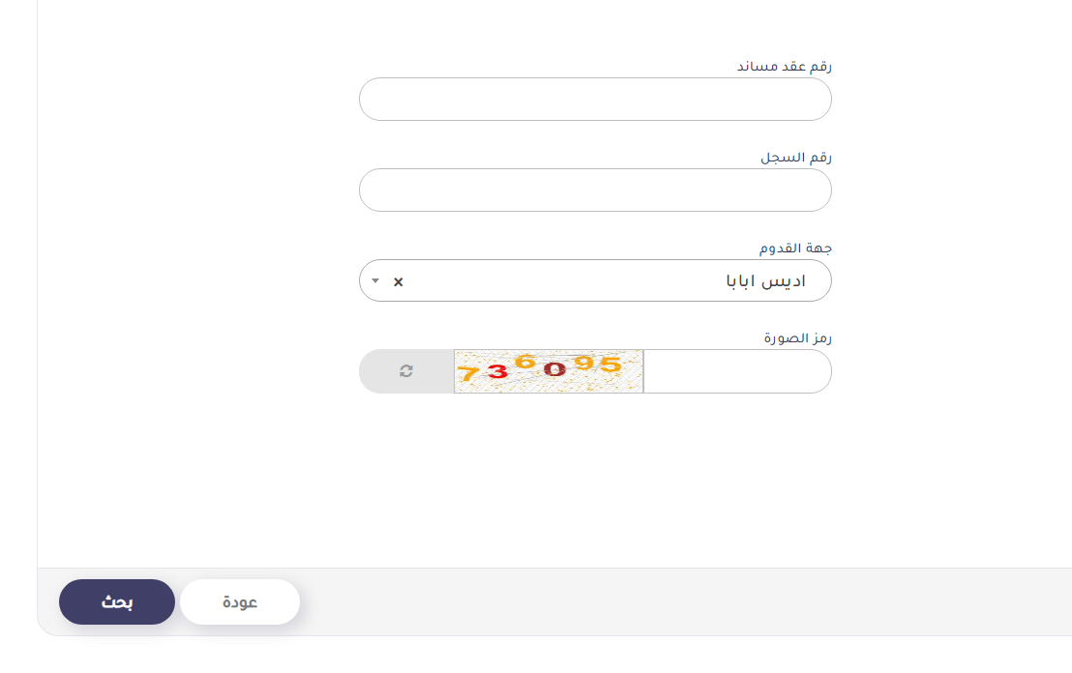
Task: Expand the جهة القدوم dropdown arrow
Action: 375,280
